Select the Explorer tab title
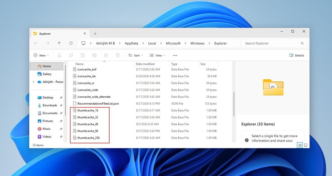 [45, 34]
